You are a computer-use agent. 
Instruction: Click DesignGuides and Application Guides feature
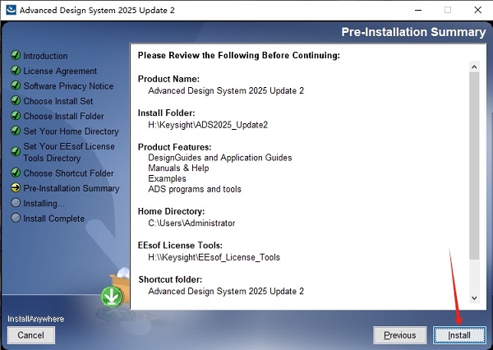(219, 158)
